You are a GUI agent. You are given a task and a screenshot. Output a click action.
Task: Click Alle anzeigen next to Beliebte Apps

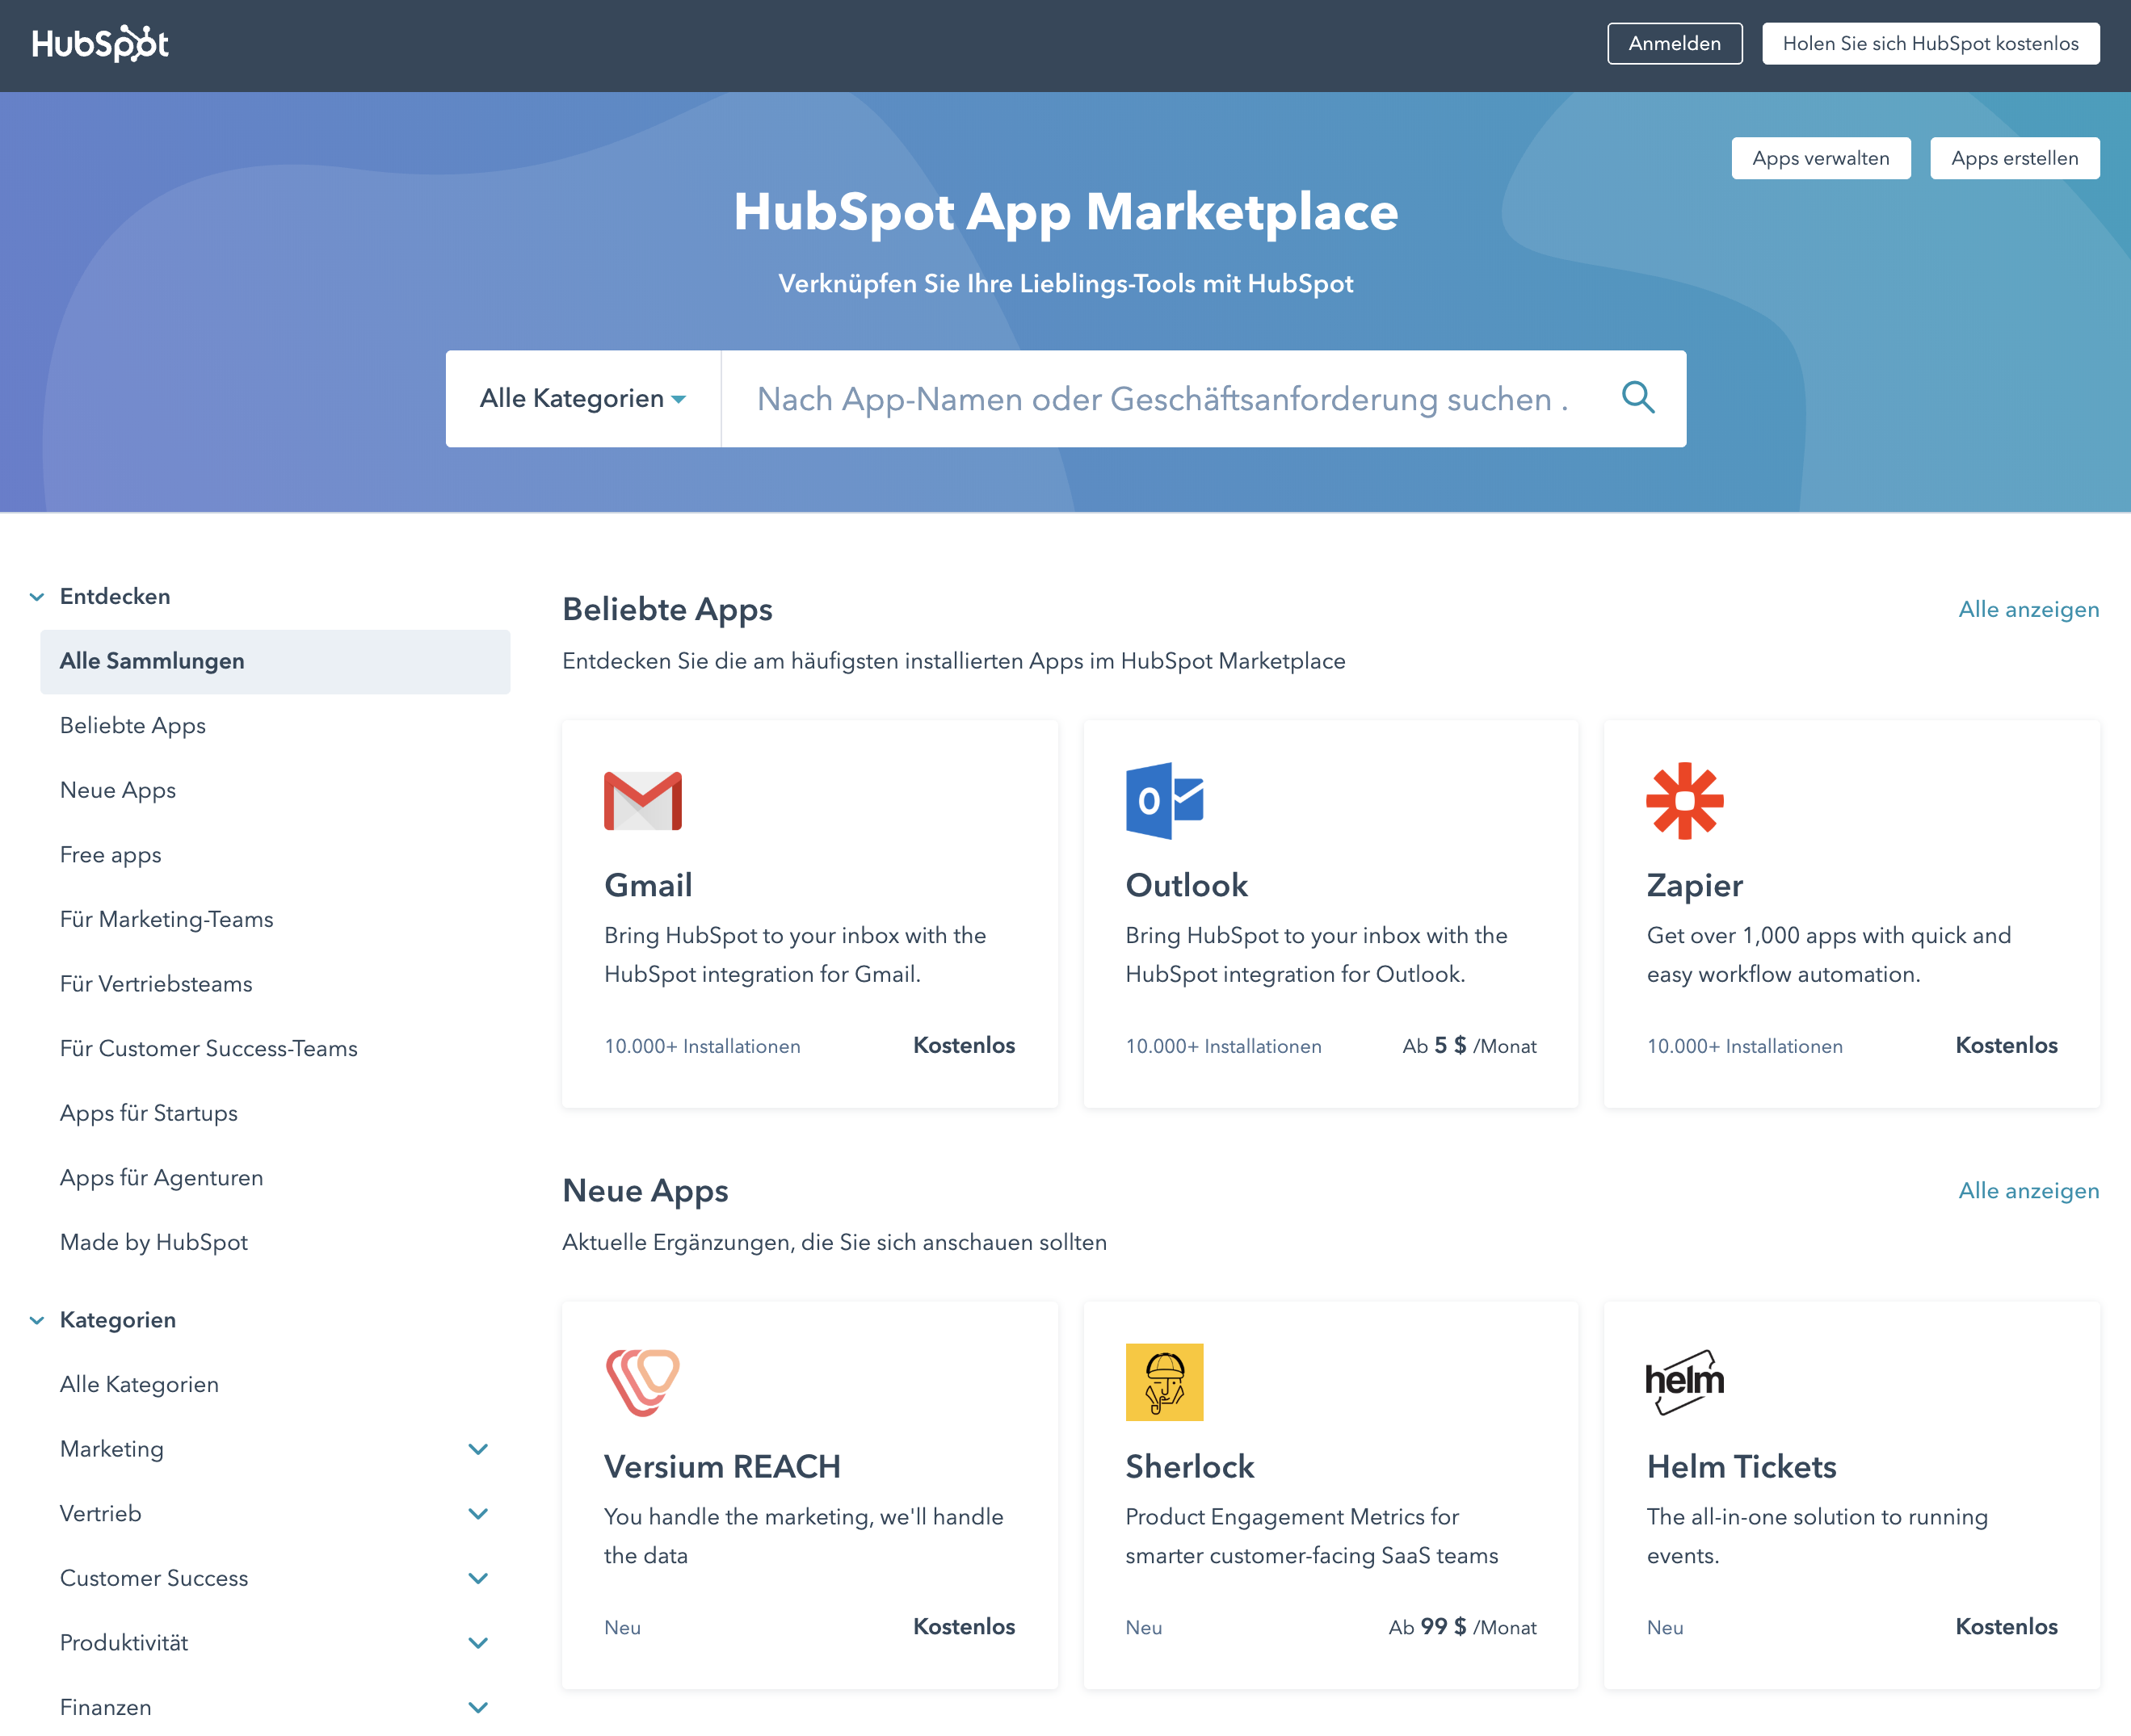click(x=2028, y=610)
